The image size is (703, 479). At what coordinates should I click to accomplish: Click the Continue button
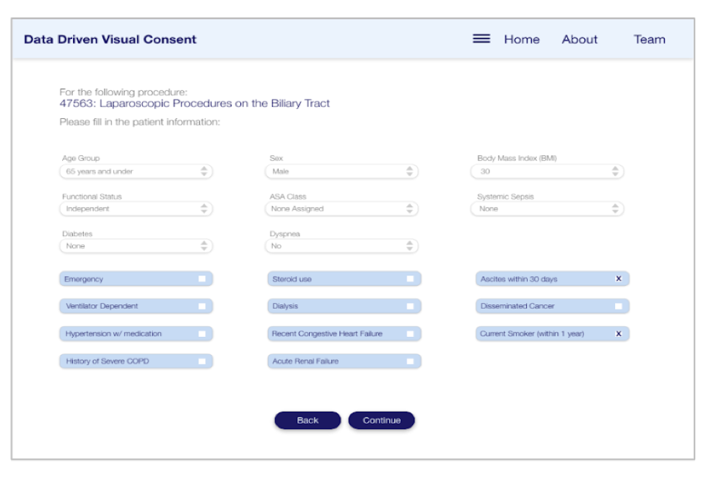tap(382, 421)
